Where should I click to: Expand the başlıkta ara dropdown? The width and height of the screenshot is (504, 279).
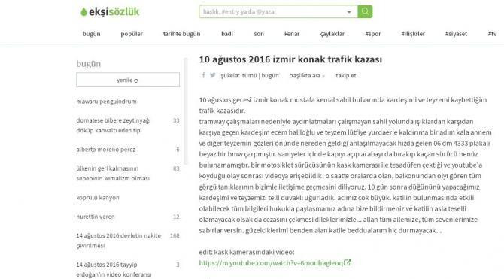[307, 75]
